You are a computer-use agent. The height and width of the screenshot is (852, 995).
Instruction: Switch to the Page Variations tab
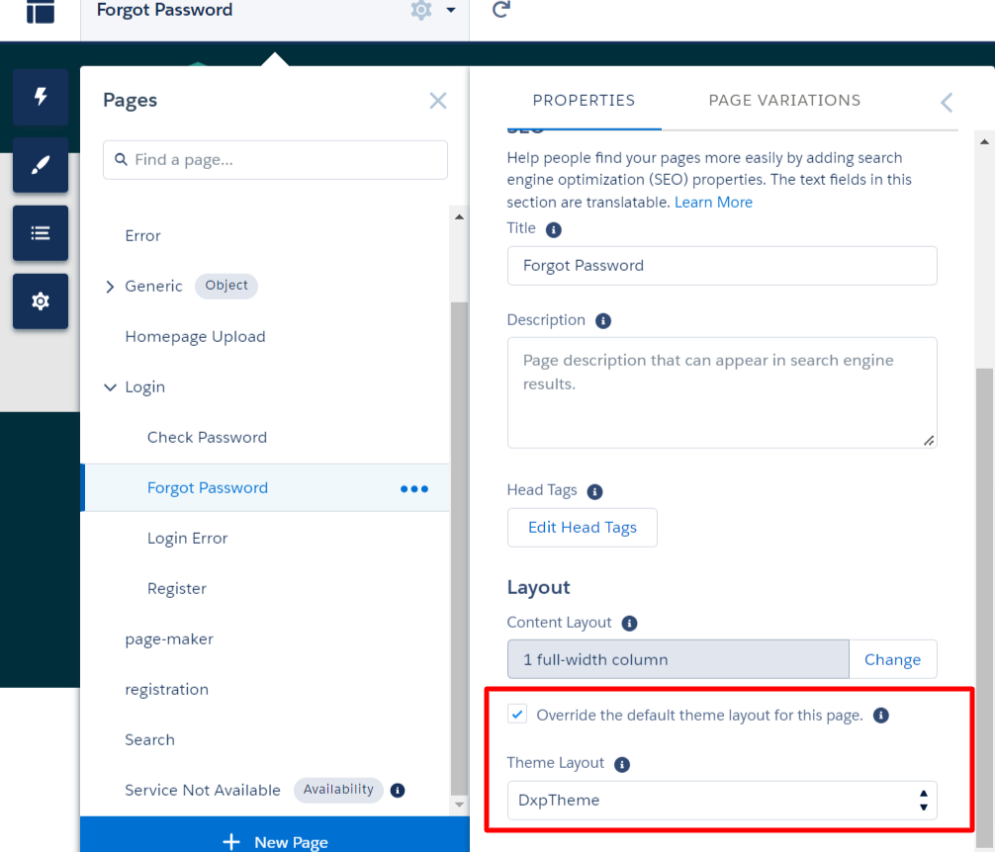784,101
